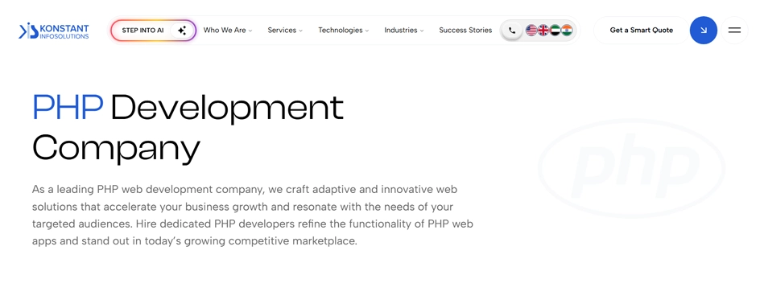Select the United Kingdom flag icon
Screen dimensions: 760x308
click(543, 31)
